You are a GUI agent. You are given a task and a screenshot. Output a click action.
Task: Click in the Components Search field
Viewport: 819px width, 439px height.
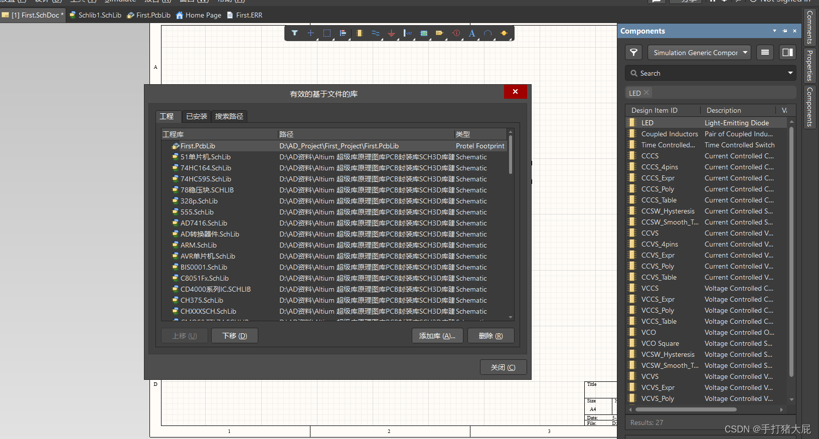(x=711, y=73)
